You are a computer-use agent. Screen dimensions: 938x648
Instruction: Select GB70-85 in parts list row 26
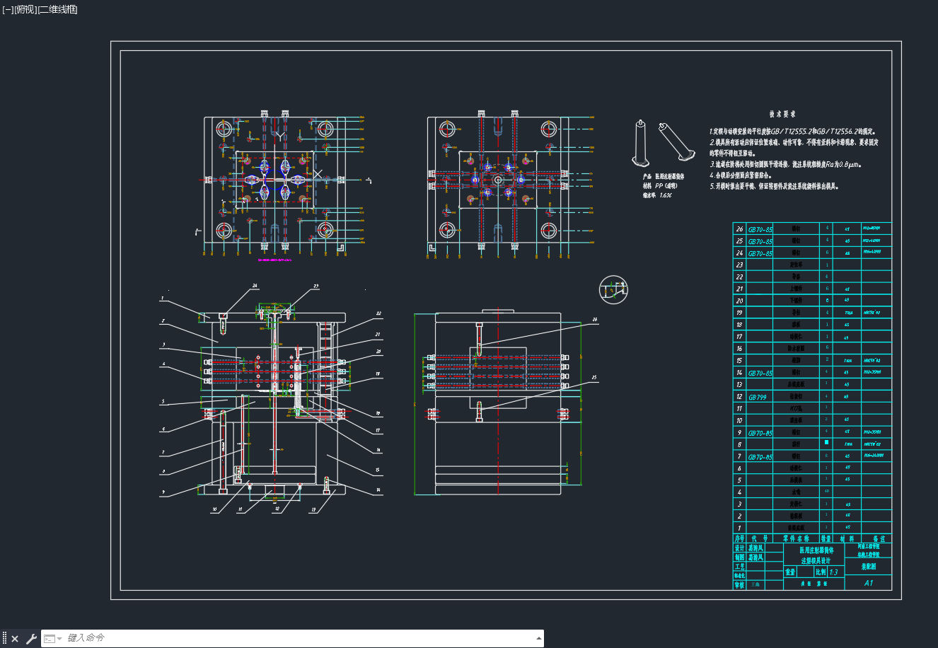760,230
